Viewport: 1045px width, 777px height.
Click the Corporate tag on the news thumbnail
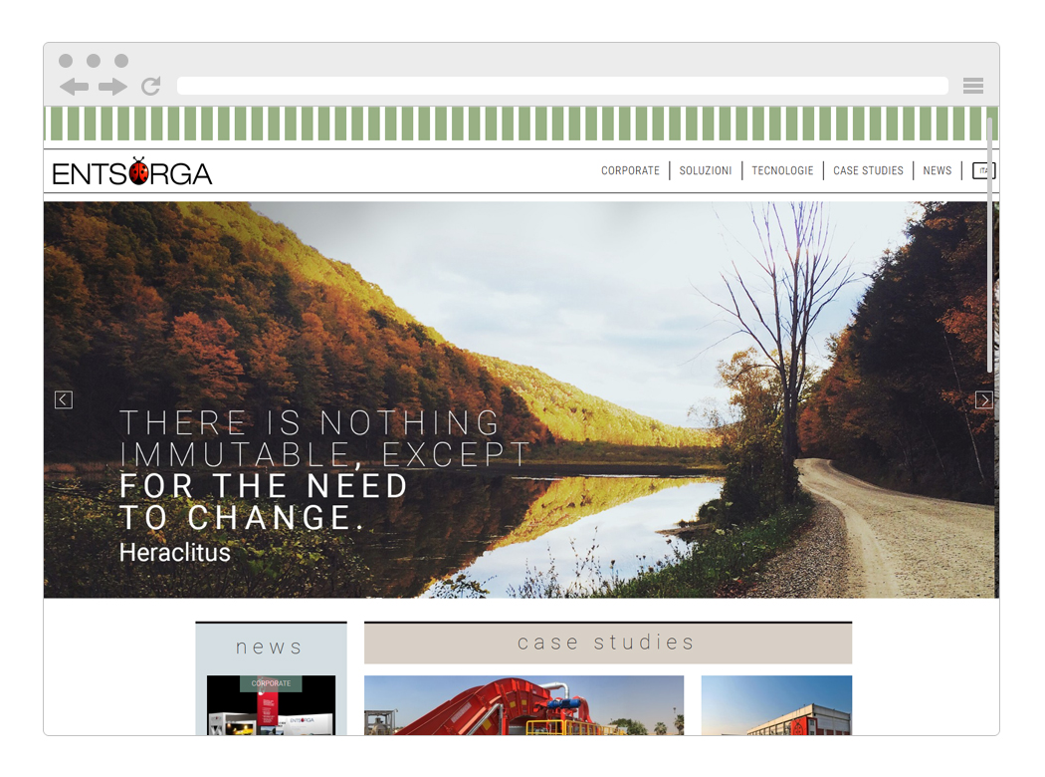tap(271, 683)
